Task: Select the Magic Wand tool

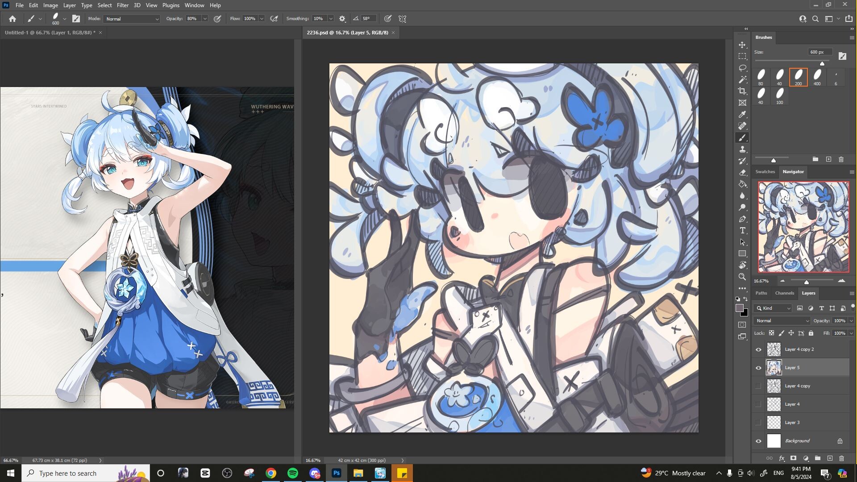Action: click(x=742, y=79)
